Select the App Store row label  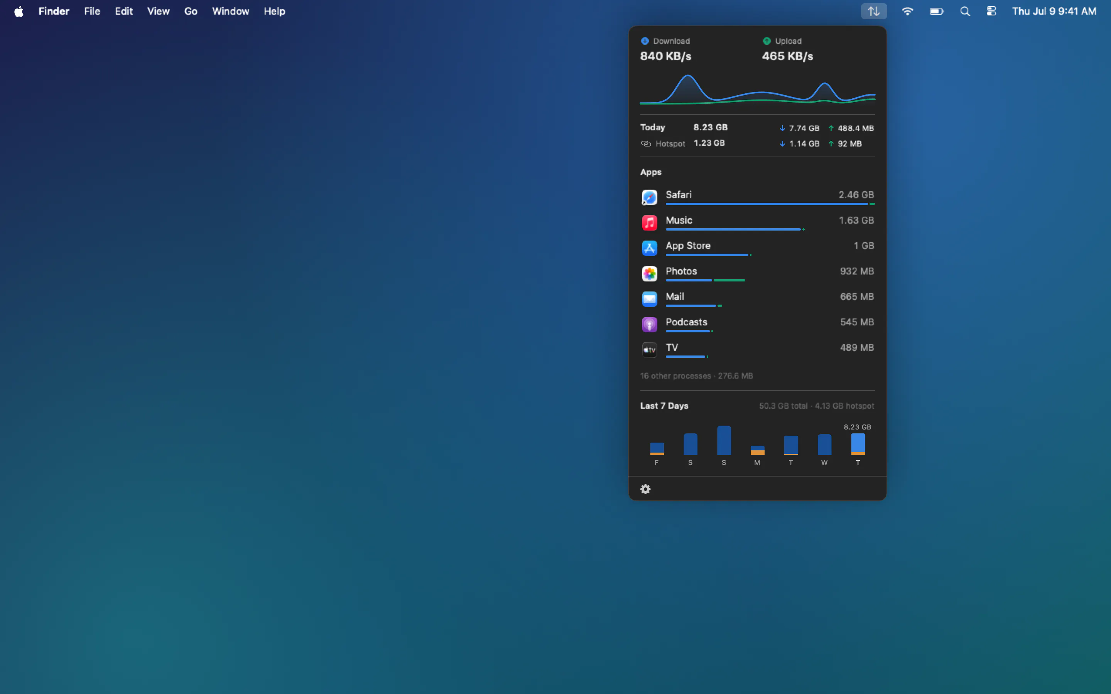688,246
